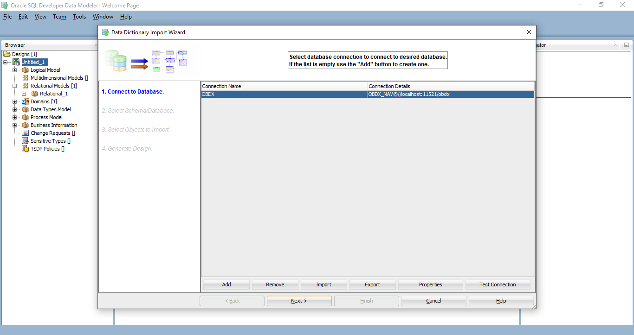
Task: Click the TSDP Policies icon
Action: [26, 149]
